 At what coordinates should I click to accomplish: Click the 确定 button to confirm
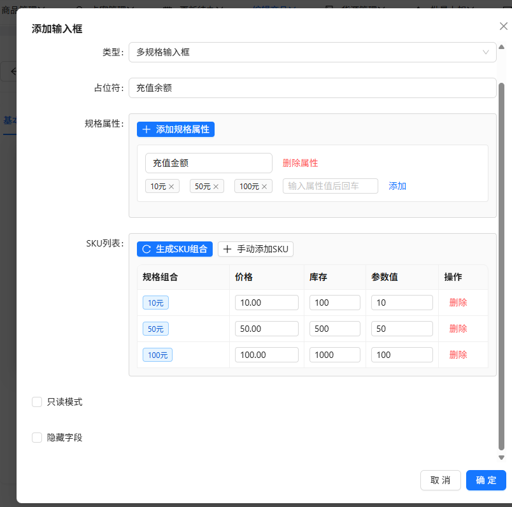[486, 480]
